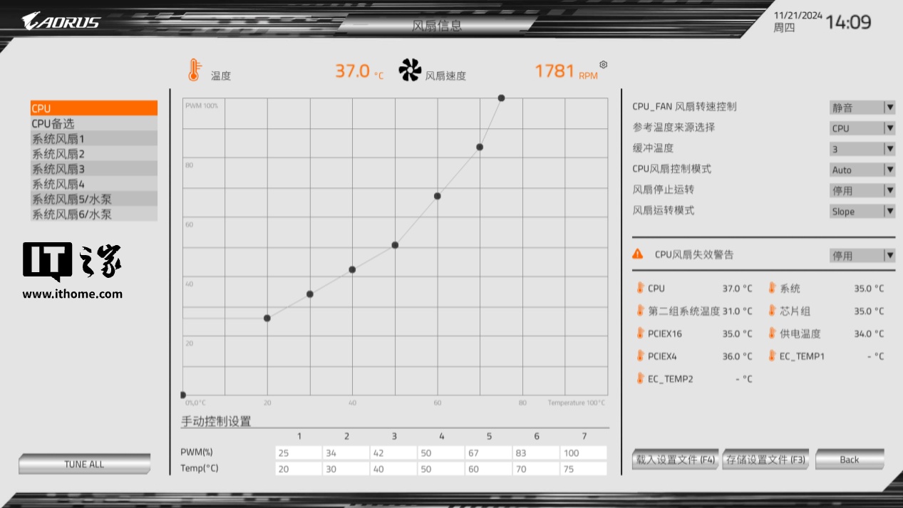The width and height of the screenshot is (903, 508).
Task: Select CPU备选 in fan list
Action: coord(93,124)
